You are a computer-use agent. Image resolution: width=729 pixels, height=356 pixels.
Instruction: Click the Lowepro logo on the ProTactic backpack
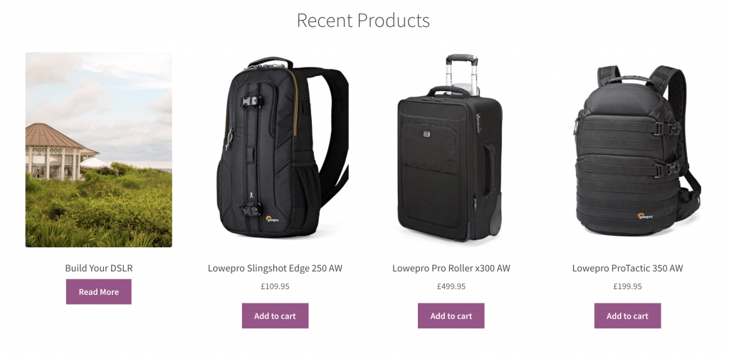point(645,216)
